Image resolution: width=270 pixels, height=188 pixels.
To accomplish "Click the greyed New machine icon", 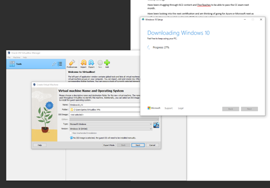I will 100,64.
